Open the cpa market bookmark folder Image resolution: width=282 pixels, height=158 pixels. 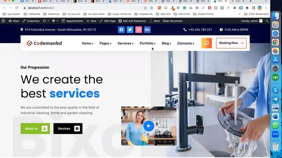pyautogui.click(x=11, y=14)
